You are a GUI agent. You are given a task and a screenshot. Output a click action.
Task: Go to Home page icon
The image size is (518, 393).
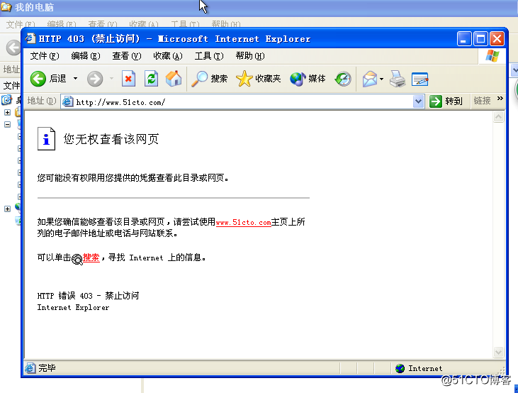174,79
